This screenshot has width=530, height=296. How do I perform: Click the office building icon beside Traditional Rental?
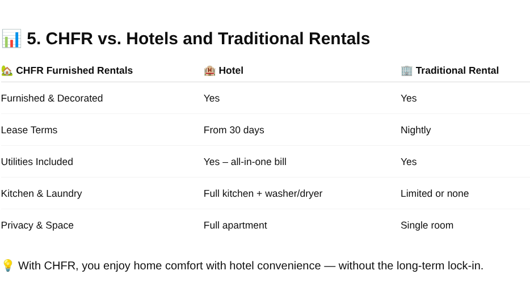407,71
